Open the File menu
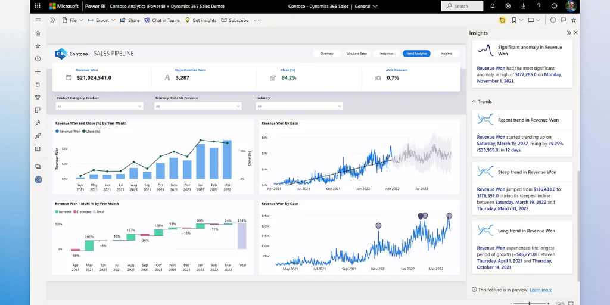The width and height of the screenshot is (610, 305). click(73, 20)
